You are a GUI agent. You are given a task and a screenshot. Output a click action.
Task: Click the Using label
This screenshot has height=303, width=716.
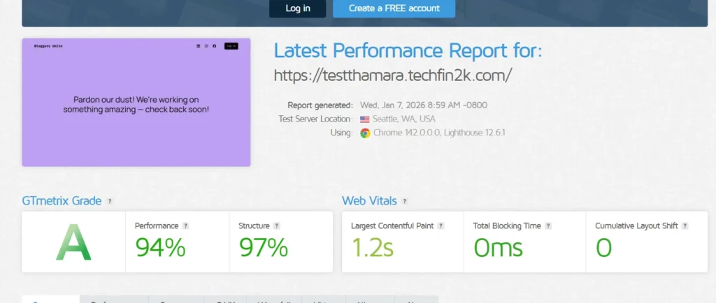[x=341, y=133]
